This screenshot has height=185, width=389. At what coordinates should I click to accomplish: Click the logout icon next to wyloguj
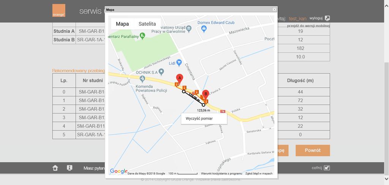pos(327,18)
